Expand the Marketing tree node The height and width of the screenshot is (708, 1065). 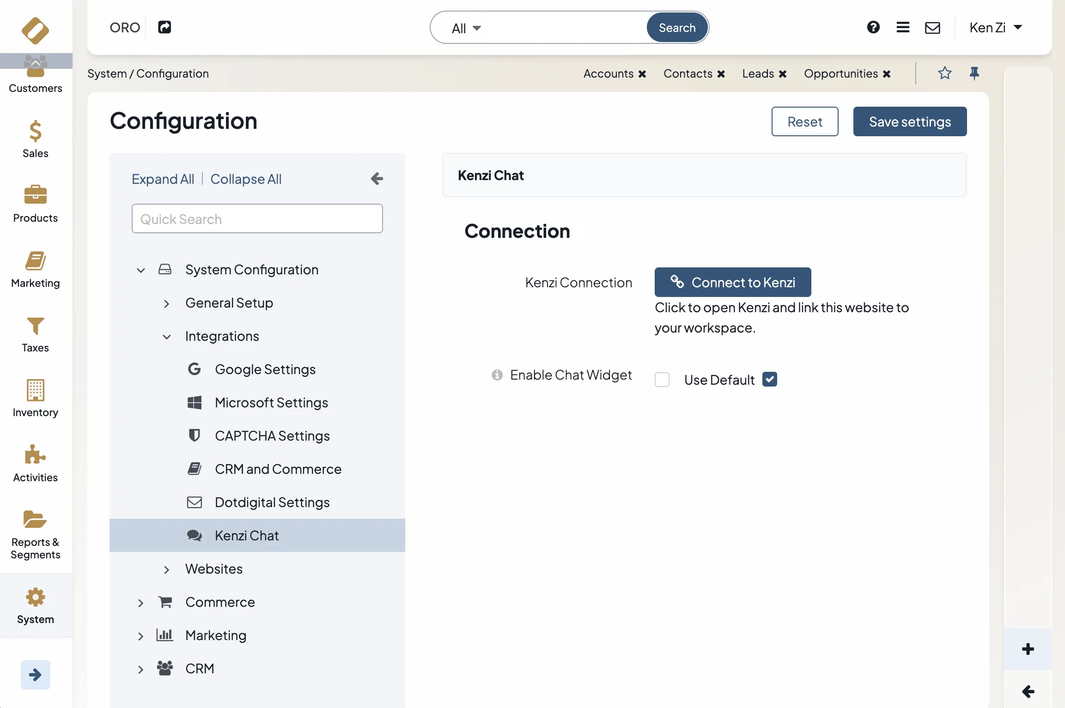(x=140, y=636)
